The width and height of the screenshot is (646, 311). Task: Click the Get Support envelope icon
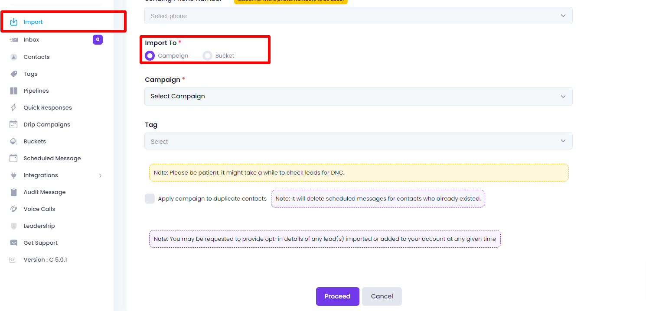[x=13, y=243]
